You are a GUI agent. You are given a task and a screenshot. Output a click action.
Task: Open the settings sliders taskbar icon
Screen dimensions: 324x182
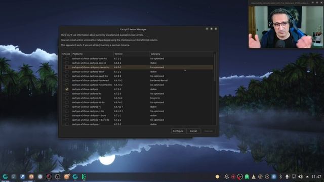(14, 176)
